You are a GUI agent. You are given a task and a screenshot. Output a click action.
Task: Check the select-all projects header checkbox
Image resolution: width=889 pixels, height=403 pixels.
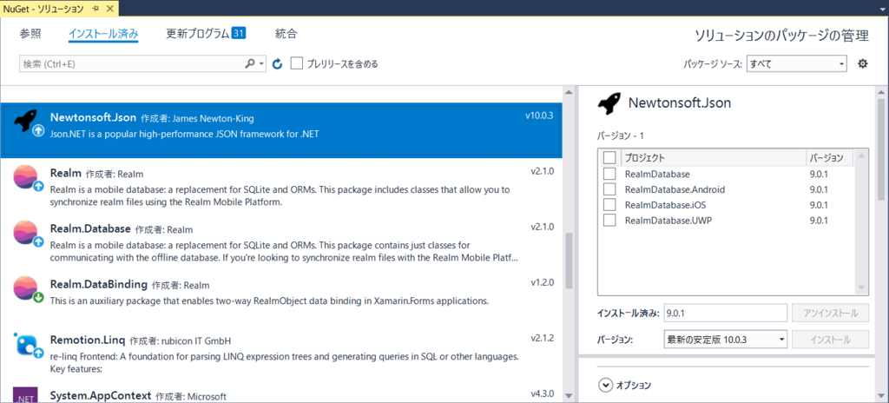click(609, 157)
